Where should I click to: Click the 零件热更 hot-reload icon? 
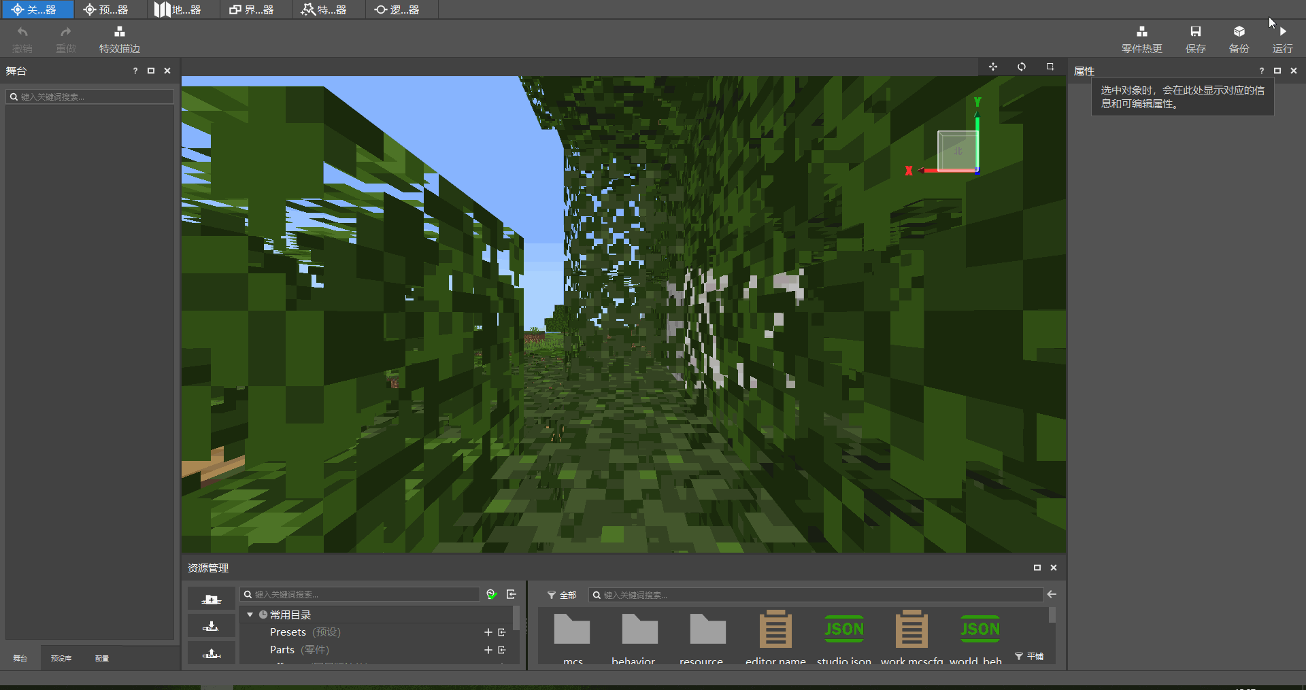[x=1142, y=32]
